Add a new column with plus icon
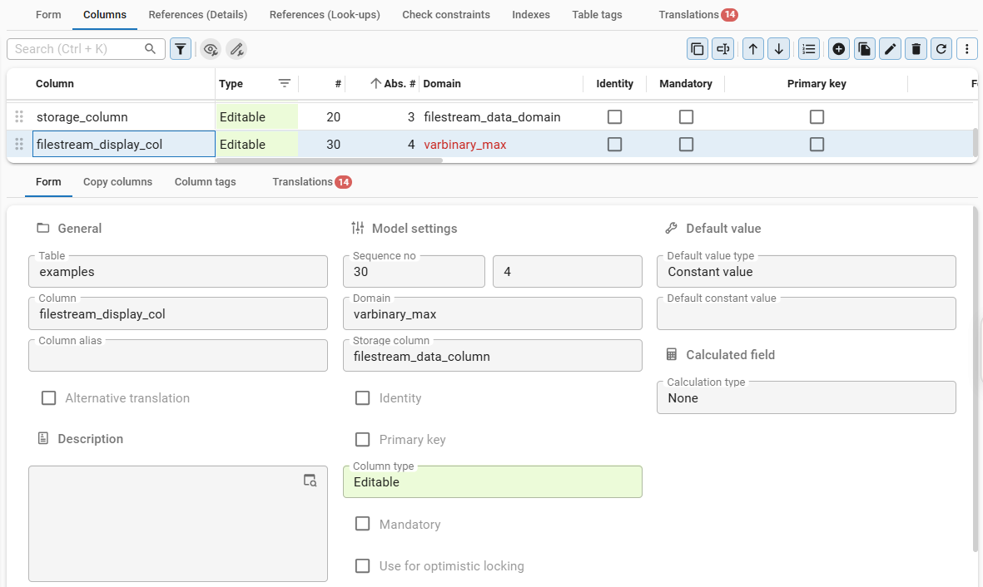Image resolution: width=983 pixels, height=587 pixels. click(x=839, y=49)
